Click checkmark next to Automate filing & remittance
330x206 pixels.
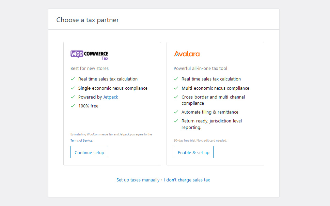[x=176, y=112]
